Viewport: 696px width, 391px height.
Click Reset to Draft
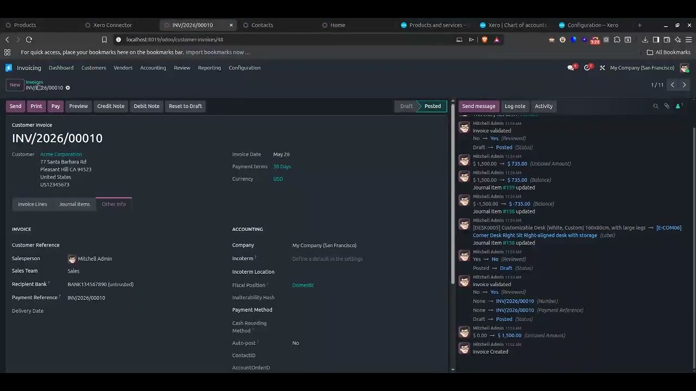(x=185, y=106)
